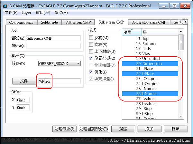Select layer 18 Vias
Screen dimensions: 193x144
coord(150,53)
